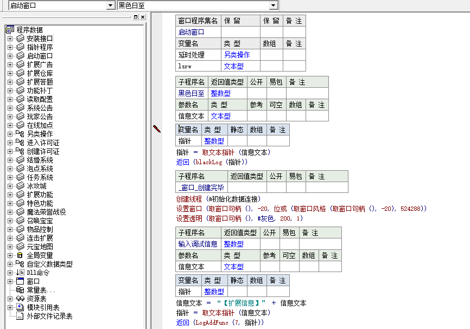Open the 启动窗口 combo box dropdown
470x329 pixels.
(111, 5)
